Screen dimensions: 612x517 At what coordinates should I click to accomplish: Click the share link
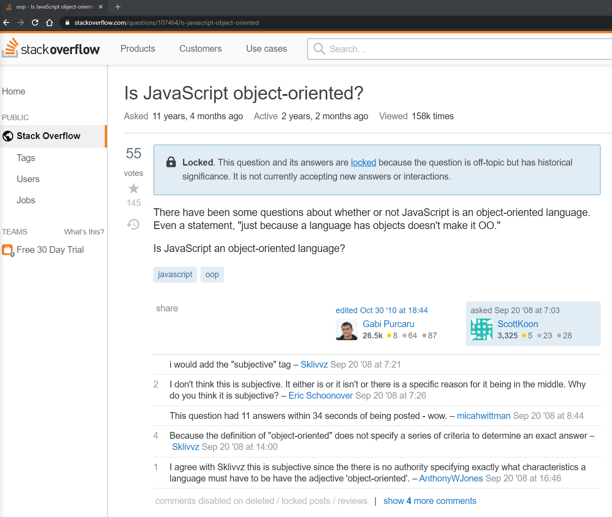coord(167,308)
